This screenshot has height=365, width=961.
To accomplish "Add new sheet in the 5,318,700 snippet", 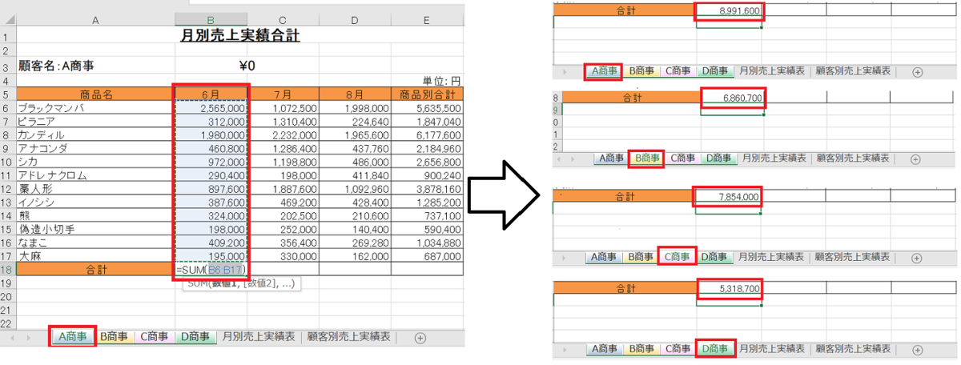I will click(x=918, y=350).
